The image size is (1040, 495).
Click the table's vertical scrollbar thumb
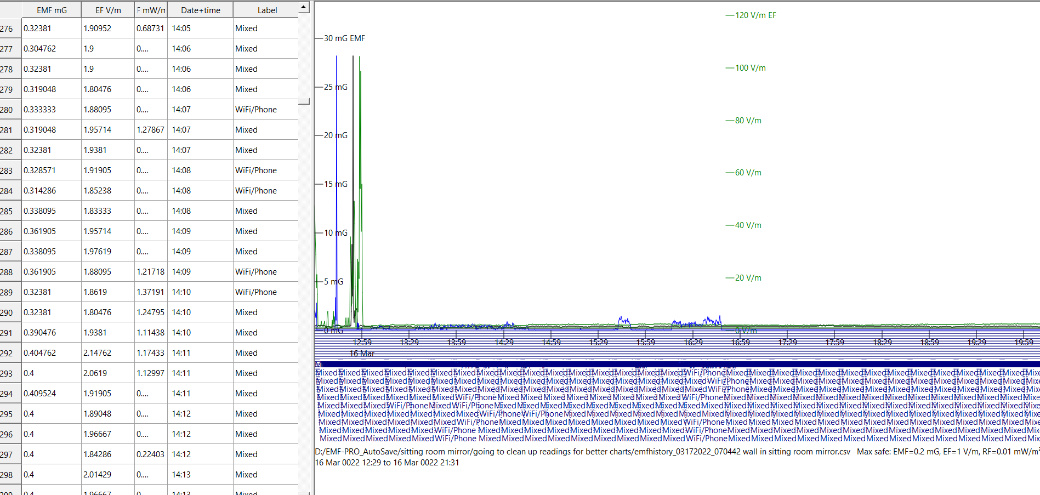[x=304, y=101]
